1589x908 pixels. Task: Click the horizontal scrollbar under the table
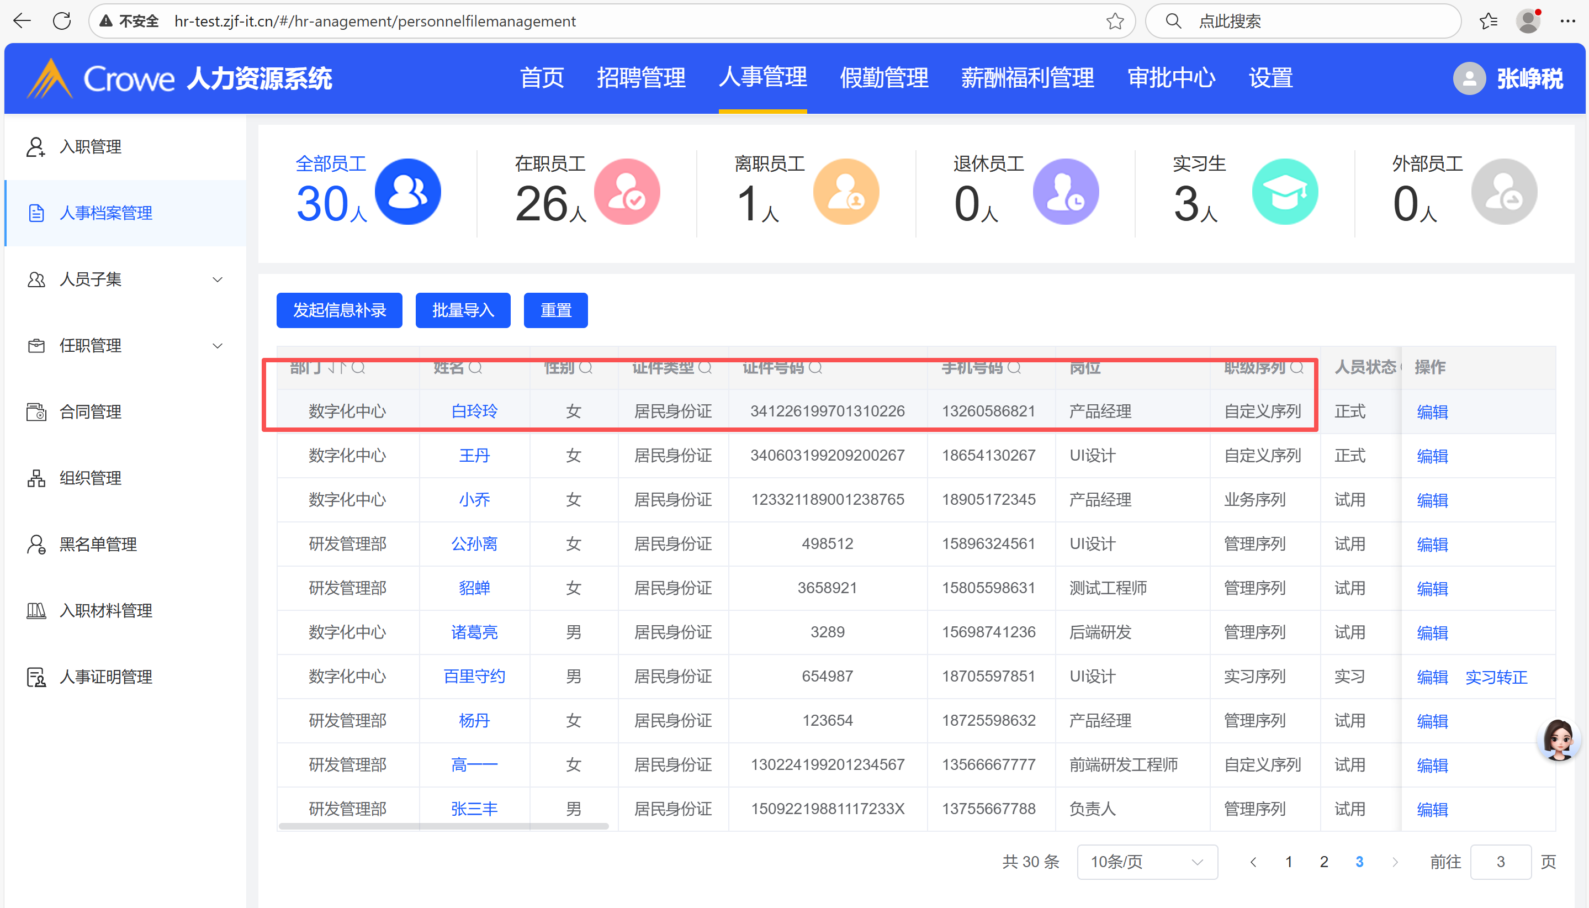[x=443, y=826]
